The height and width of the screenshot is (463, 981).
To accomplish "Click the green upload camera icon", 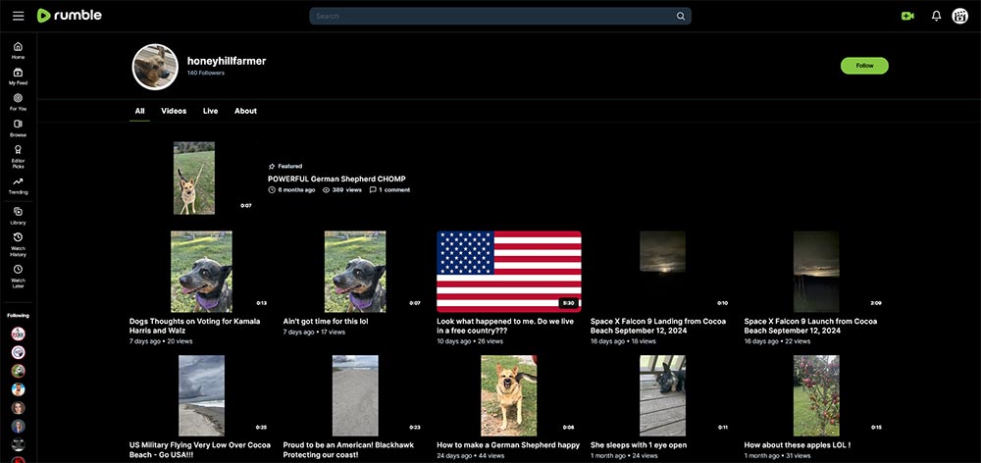I will [x=907, y=17].
